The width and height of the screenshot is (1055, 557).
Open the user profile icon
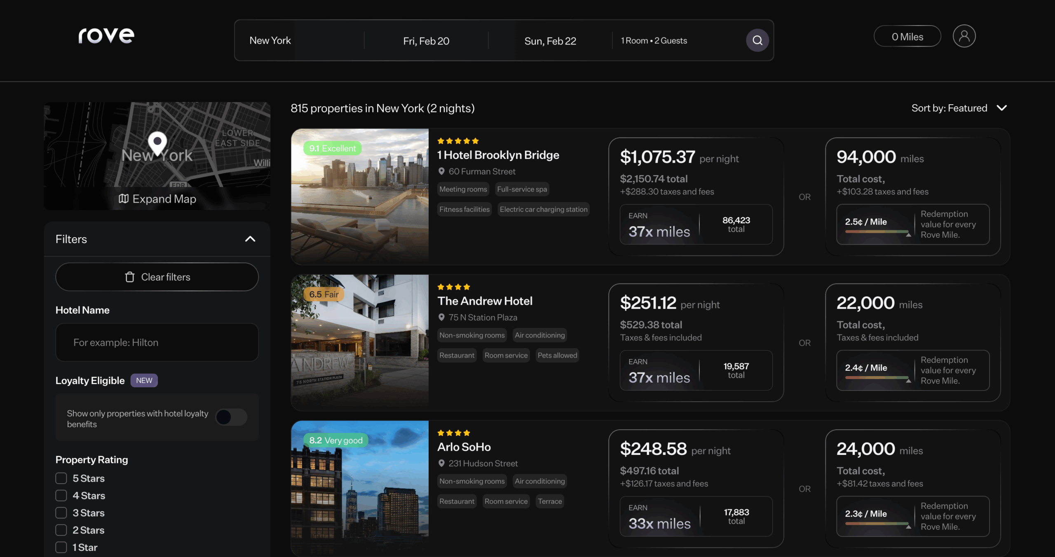(x=964, y=36)
